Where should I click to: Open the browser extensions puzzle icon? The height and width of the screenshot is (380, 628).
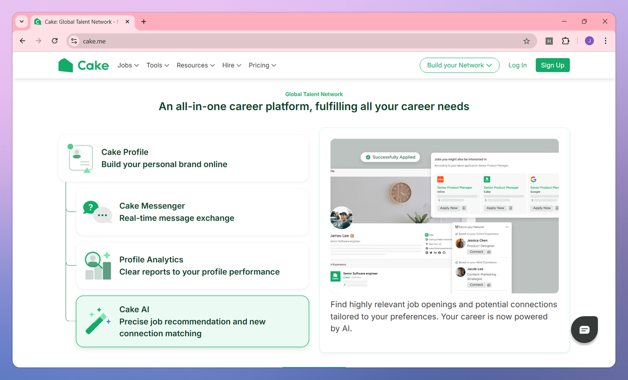coord(566,41)
